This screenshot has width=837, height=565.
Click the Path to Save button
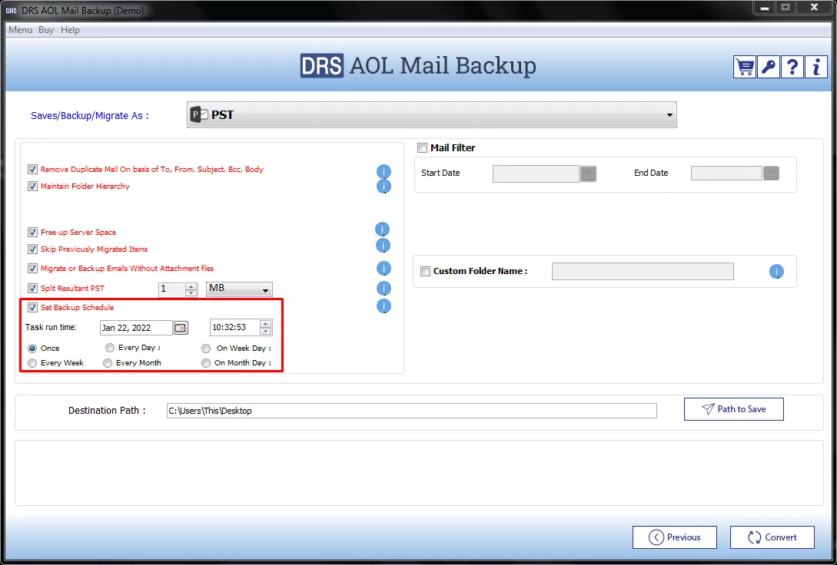click(x=734, y=409)
